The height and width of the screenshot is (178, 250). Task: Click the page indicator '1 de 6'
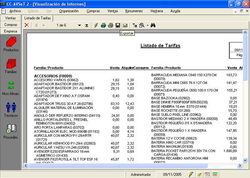(x=61, y=25)
